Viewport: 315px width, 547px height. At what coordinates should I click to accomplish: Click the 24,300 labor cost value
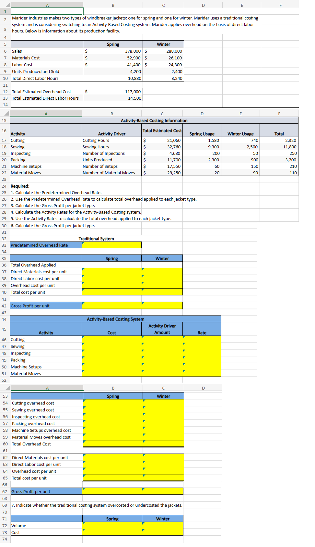point(163,65)
